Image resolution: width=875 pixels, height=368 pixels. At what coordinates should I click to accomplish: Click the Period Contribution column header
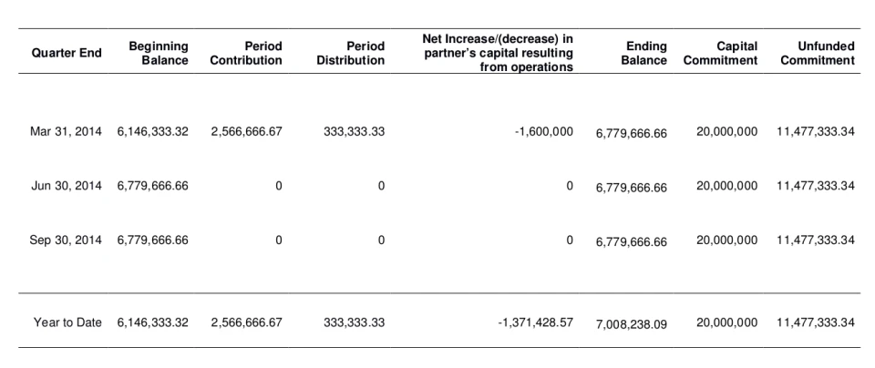(x=246, y=53)
